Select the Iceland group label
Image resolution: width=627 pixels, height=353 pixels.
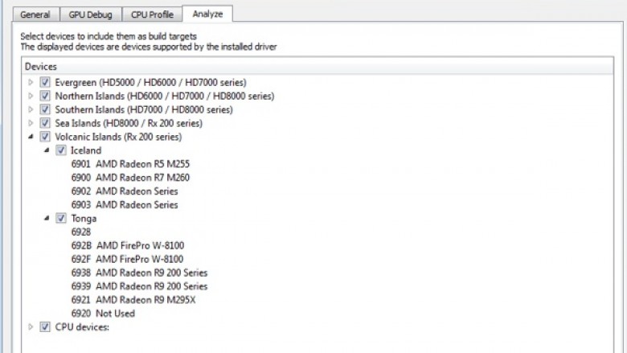[x=86, y=150]
